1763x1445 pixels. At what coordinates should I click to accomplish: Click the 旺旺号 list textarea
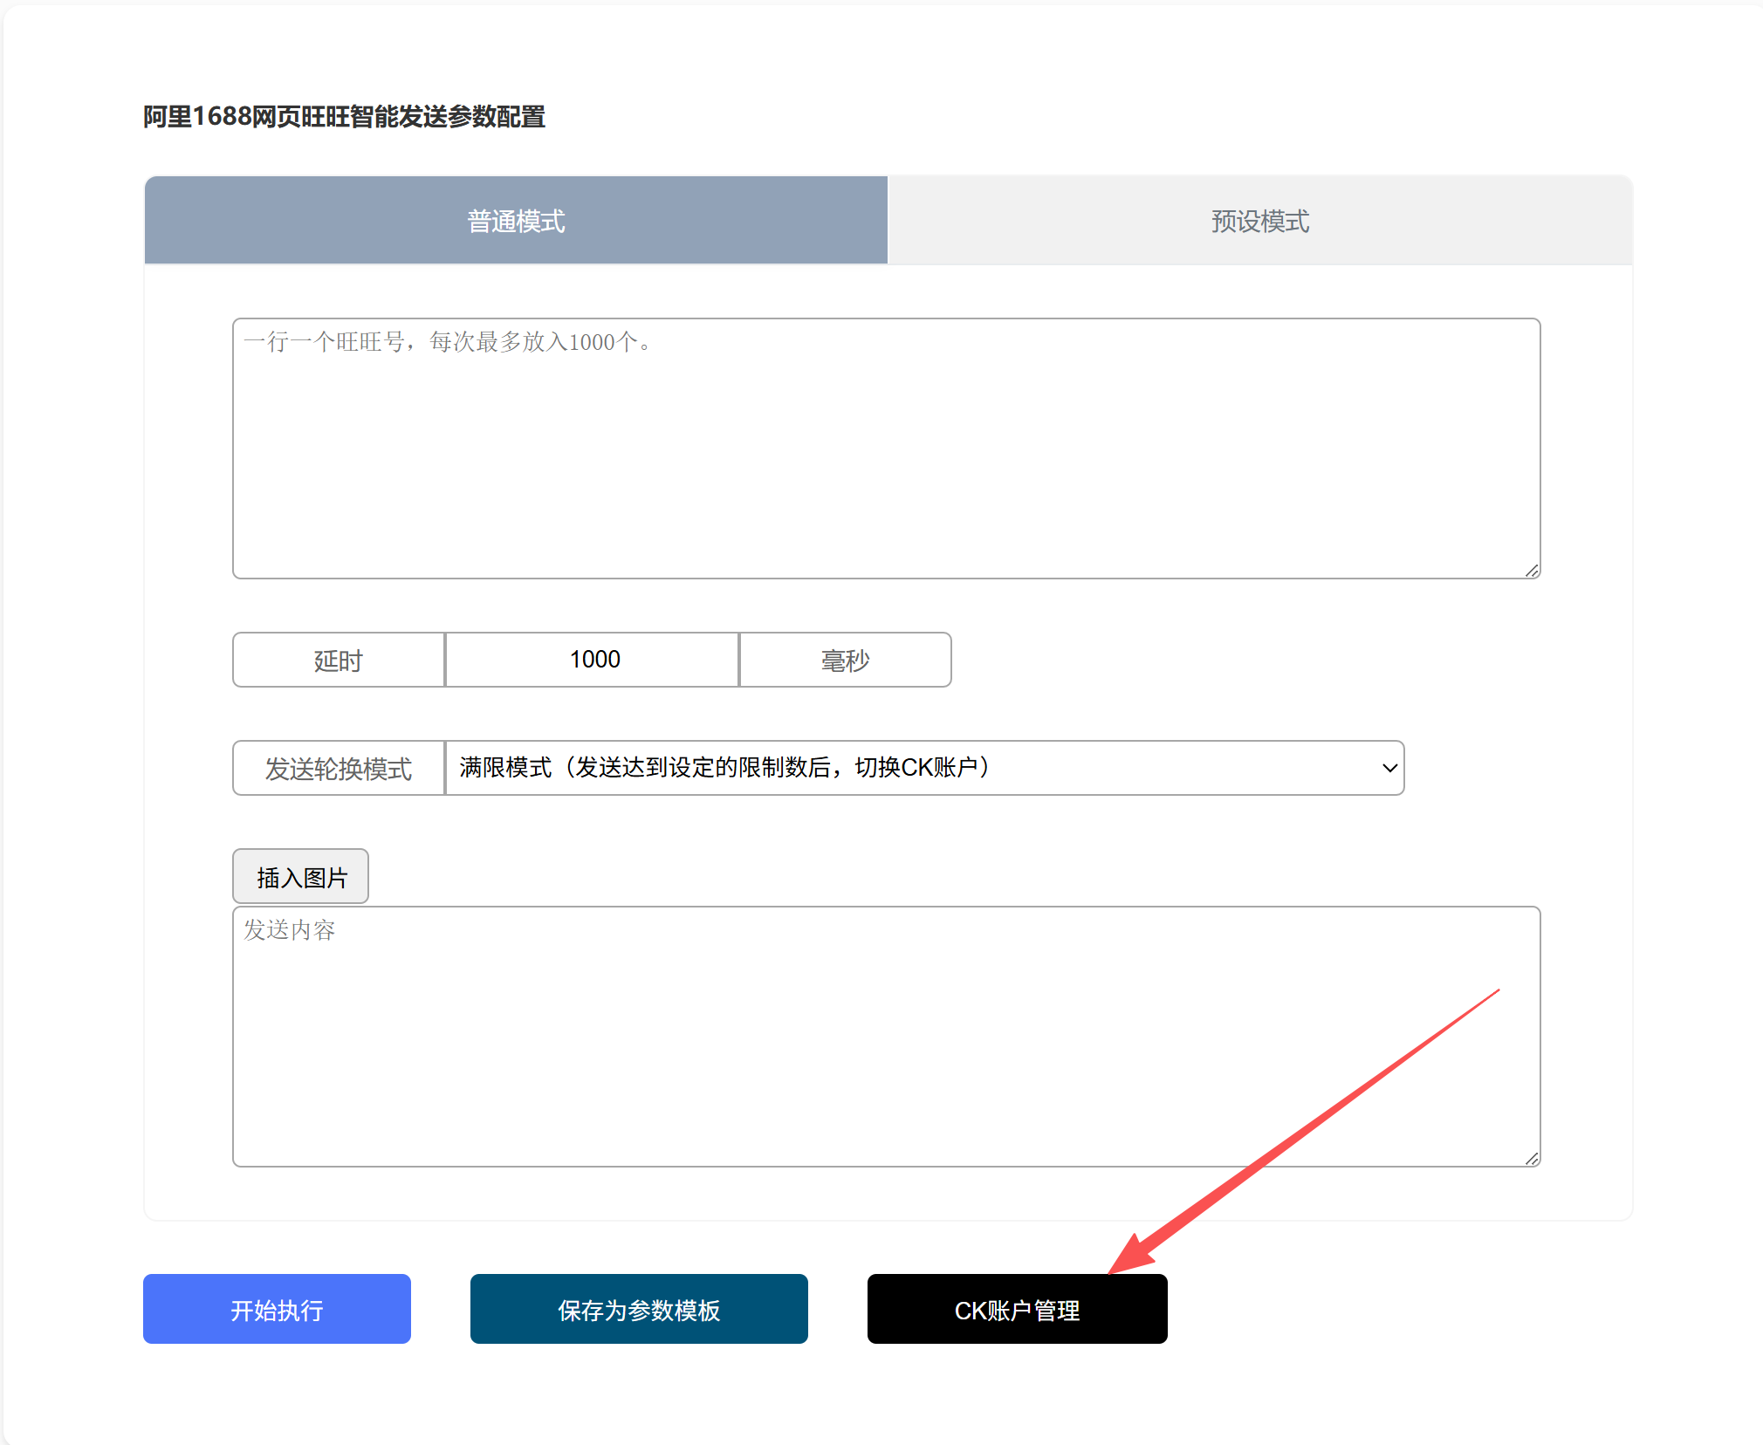click(x=886, y=462)
